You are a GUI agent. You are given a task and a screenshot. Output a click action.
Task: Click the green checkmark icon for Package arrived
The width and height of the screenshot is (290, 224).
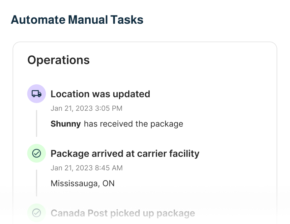36,154
